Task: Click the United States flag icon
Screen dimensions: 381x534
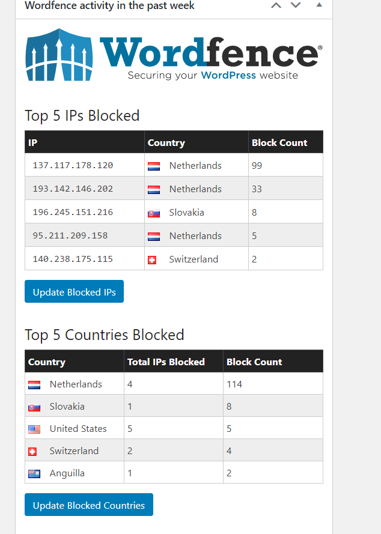Action: tap(34, 429)
